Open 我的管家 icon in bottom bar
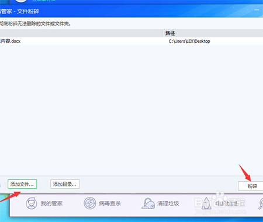The width and height of the screenshot is (263, 222). tap(31, 203)
